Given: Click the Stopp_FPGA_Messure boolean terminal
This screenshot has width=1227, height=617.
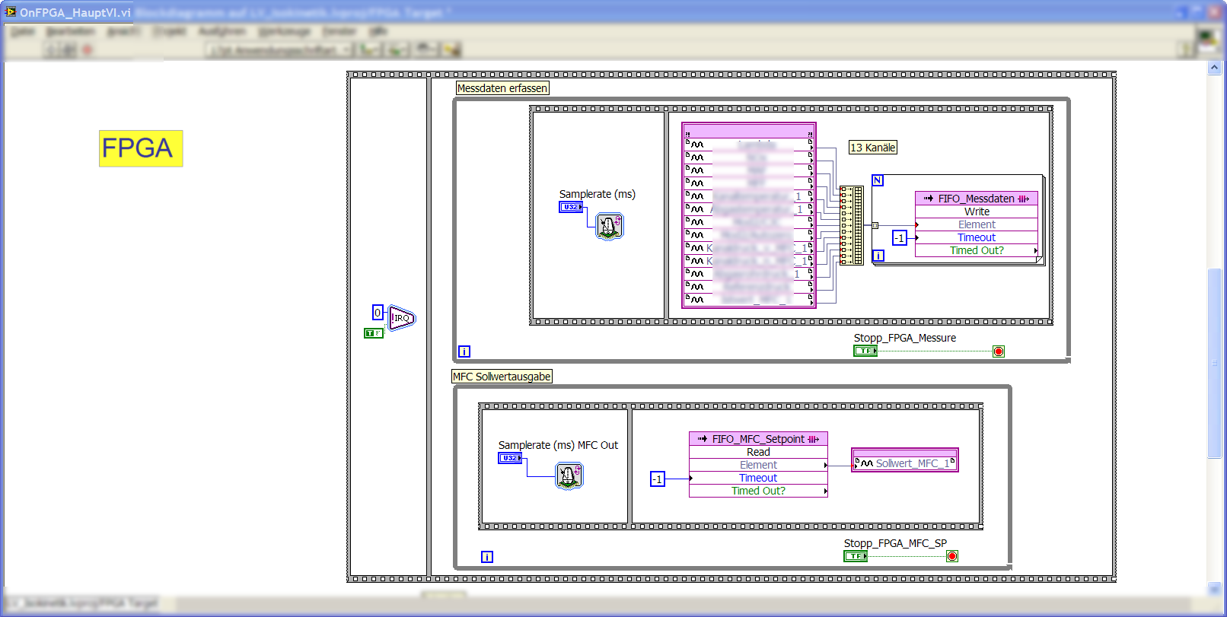Looking at the screenshot, I should point(865,351).
